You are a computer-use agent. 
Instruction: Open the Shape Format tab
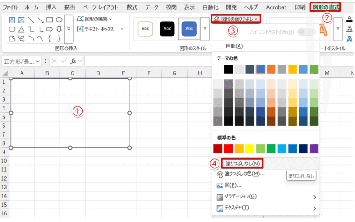pyautogui.click(x=326, y=7)
